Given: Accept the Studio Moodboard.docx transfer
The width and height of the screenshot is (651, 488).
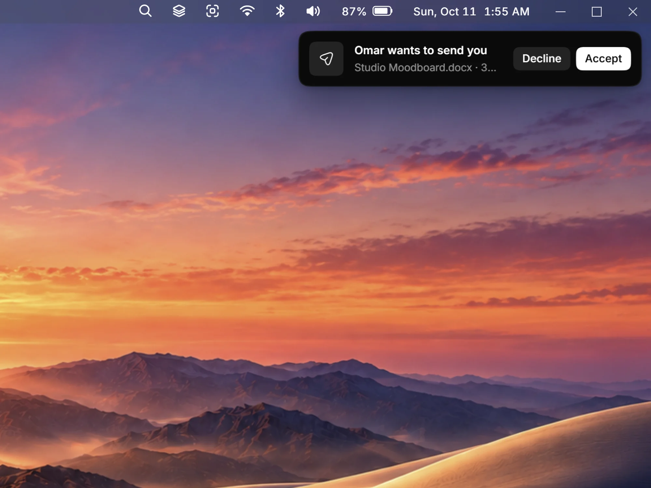Looking at the screenshot, I should click(603, 59).
